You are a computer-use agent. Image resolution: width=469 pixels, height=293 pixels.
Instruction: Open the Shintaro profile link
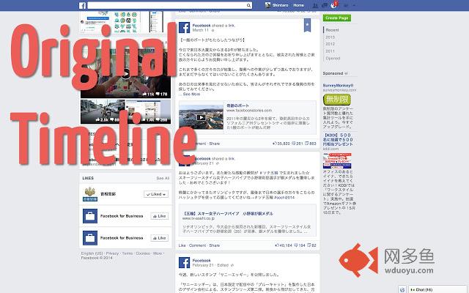tap(280, 5)
